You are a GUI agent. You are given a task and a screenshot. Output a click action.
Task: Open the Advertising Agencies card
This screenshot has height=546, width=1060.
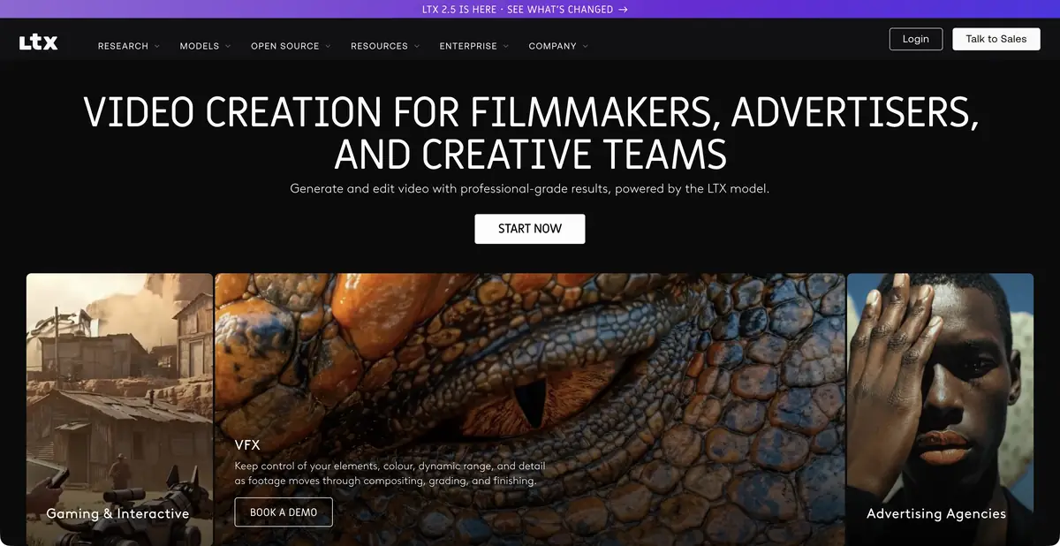pyautogui.click(x=940, y=409)
